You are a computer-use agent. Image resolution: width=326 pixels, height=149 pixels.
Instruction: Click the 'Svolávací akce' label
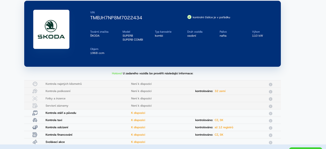(55, 142)
